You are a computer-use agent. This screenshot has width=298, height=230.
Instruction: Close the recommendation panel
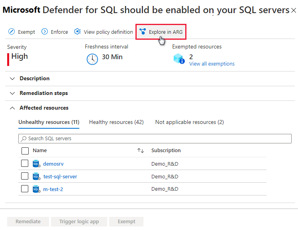[x=294, y=10]
